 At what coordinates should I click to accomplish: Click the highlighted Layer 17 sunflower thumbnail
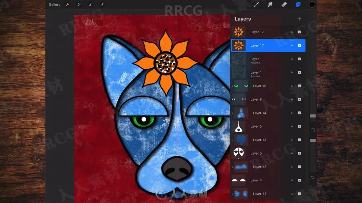[x=239, y=46]
